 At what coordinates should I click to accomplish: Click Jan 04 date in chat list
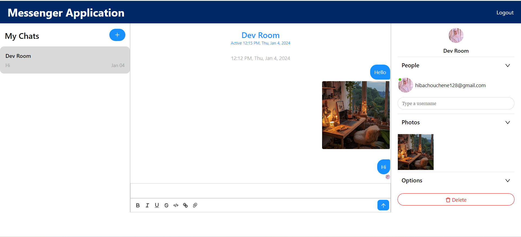[118, 65]
